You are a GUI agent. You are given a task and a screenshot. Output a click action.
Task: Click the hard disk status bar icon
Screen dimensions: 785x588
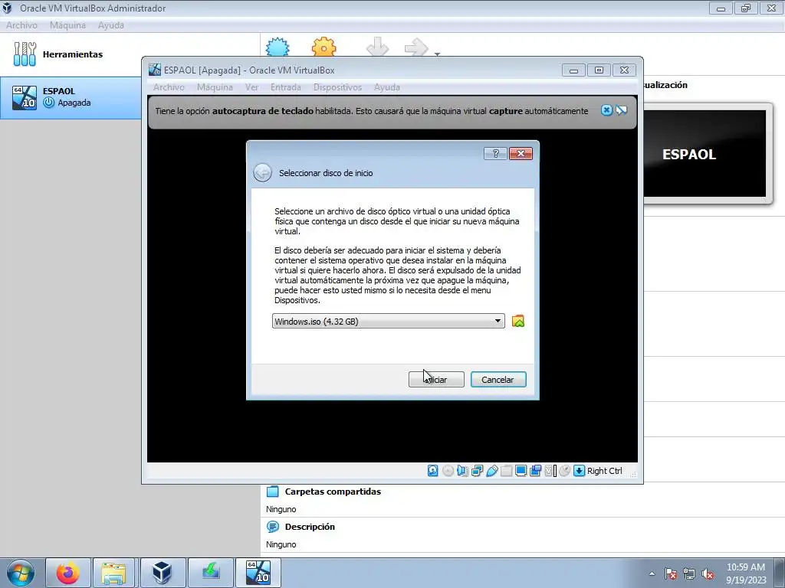pyautogui.click(x=433, y=471)
